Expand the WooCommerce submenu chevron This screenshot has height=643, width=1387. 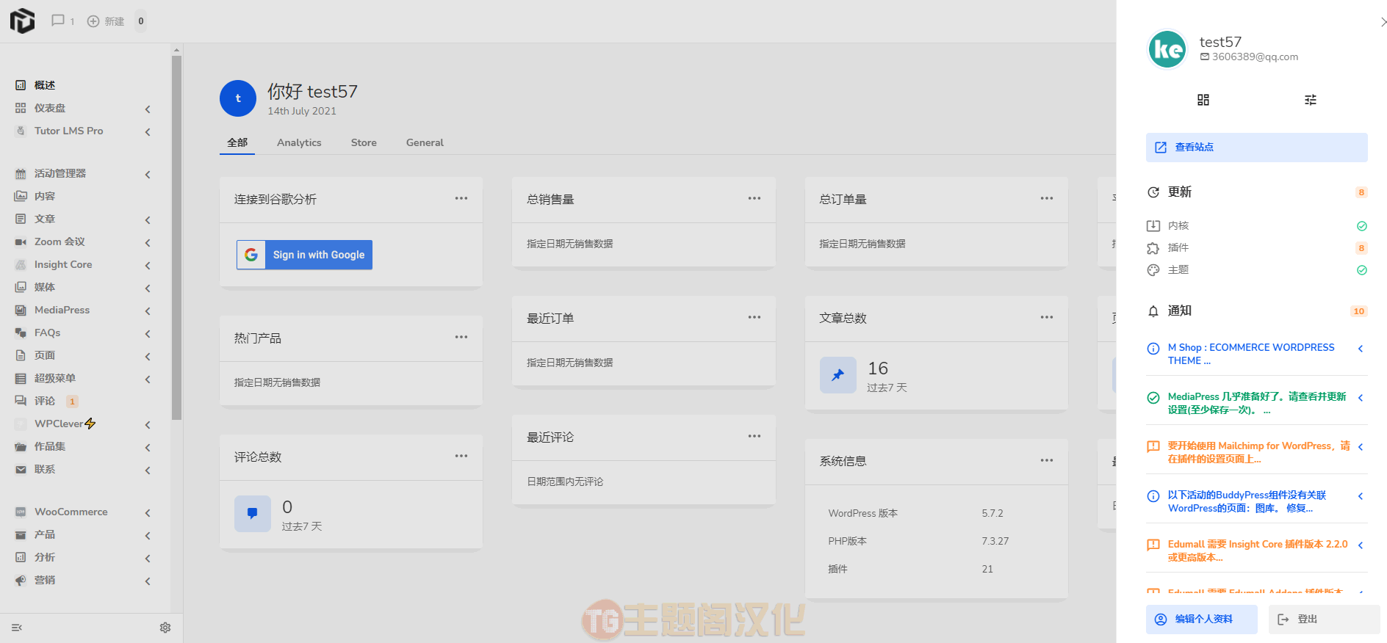pos(148,512)
